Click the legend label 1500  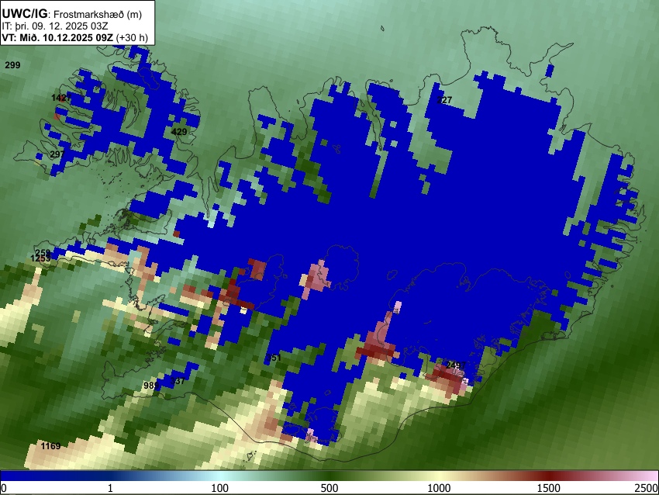tap(549, 488)
